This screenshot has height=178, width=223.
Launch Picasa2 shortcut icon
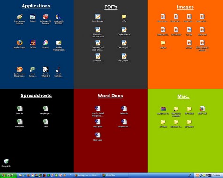[46, 44]
